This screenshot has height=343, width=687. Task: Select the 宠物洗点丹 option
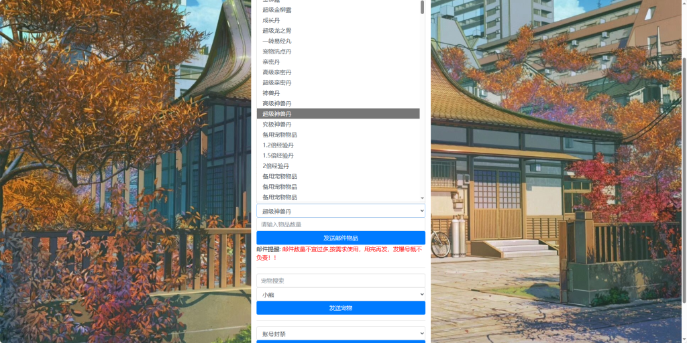(338, 52)
